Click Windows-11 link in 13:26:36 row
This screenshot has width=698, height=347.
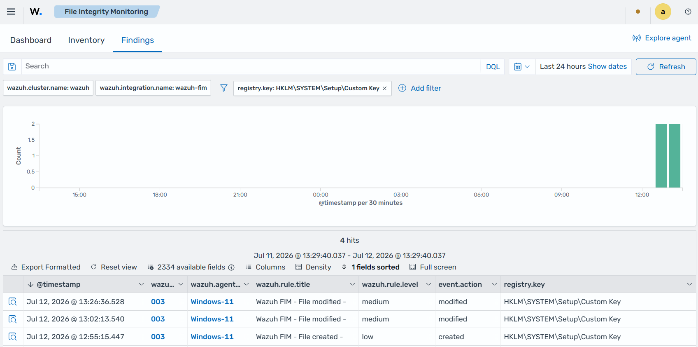tap(212, 302)
